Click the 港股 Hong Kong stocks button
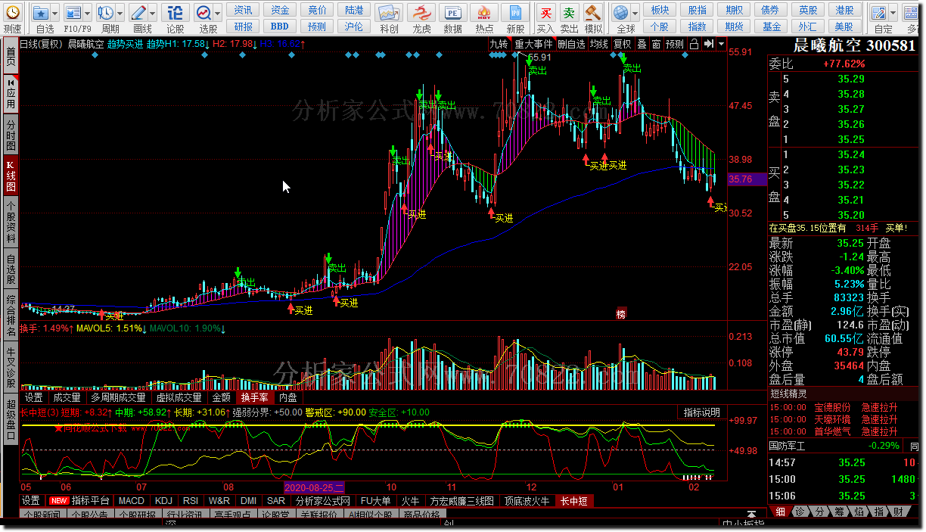Image resolution: width=926 pixels, height=532 pixels. click(x=845, y=10)
